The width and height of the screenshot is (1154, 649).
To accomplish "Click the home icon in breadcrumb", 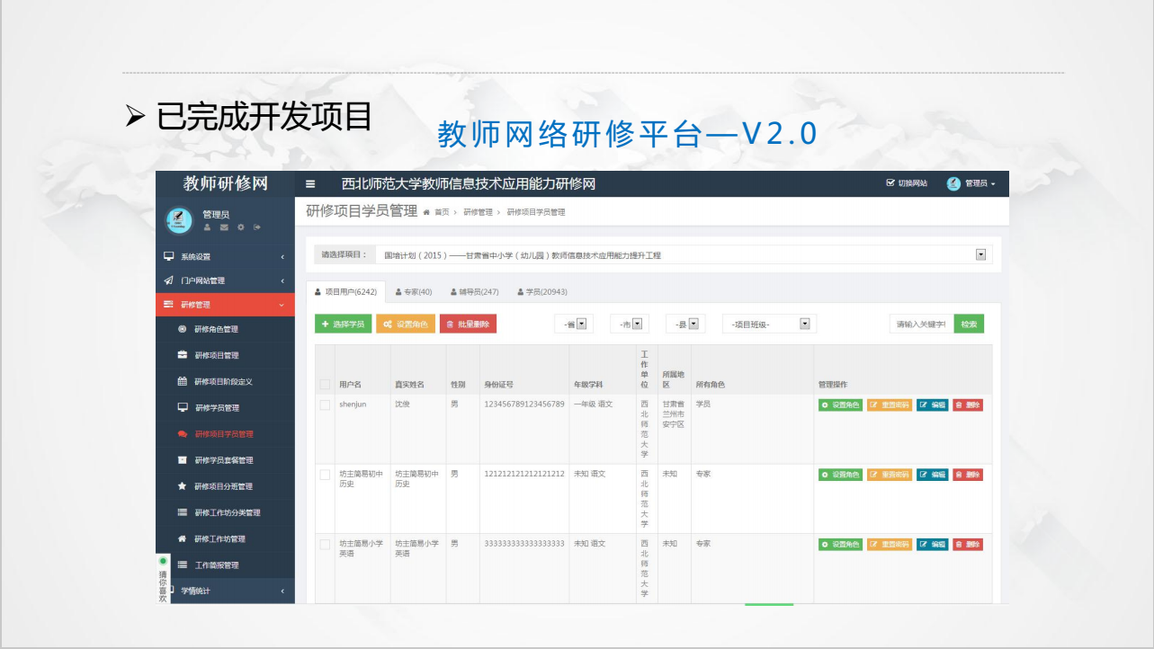I will pyautogui.click(x=426, y=212).
